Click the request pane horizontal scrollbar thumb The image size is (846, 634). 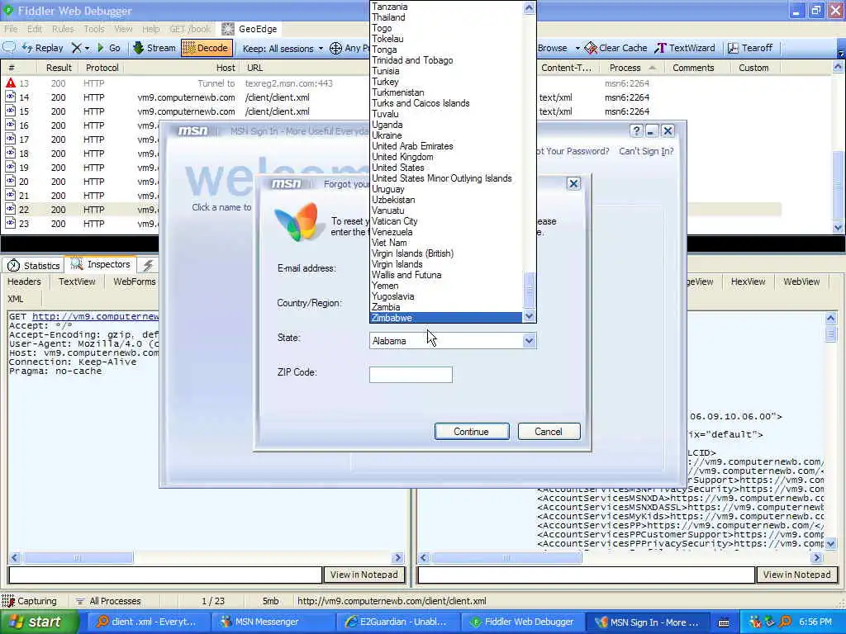[77, 557]
